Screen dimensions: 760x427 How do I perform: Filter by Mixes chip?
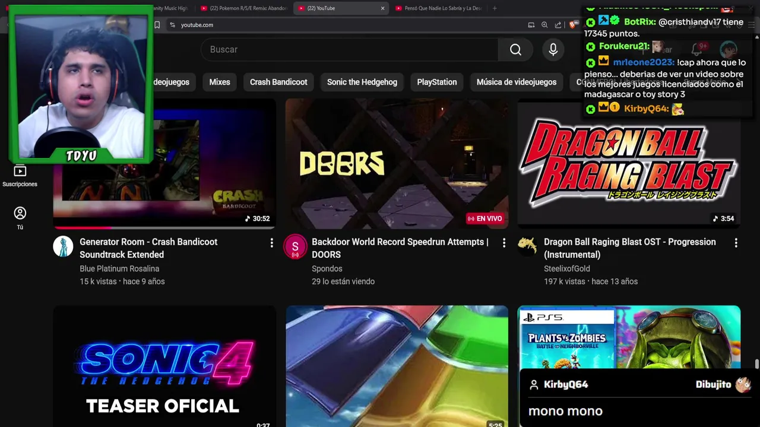pyautogui.click(x=220, y=82)
